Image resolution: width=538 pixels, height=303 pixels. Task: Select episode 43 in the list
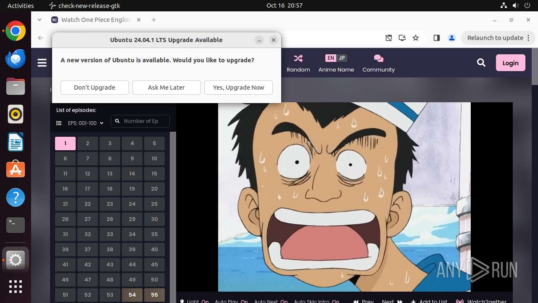[x=110, y=265]
